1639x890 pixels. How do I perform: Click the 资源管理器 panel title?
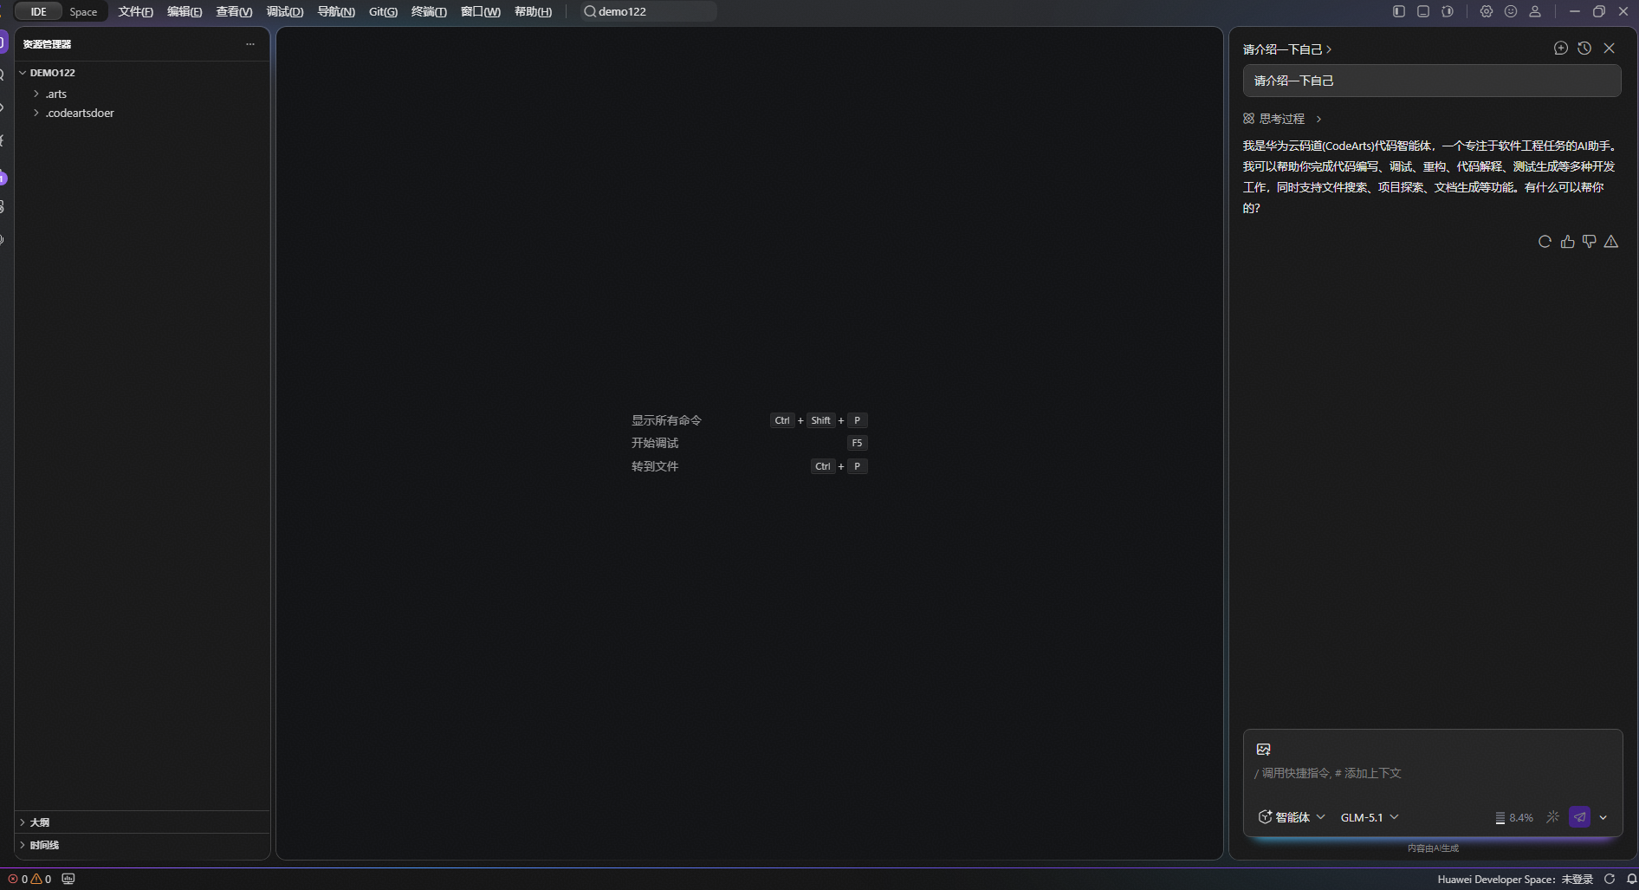[x=47, y=44]
